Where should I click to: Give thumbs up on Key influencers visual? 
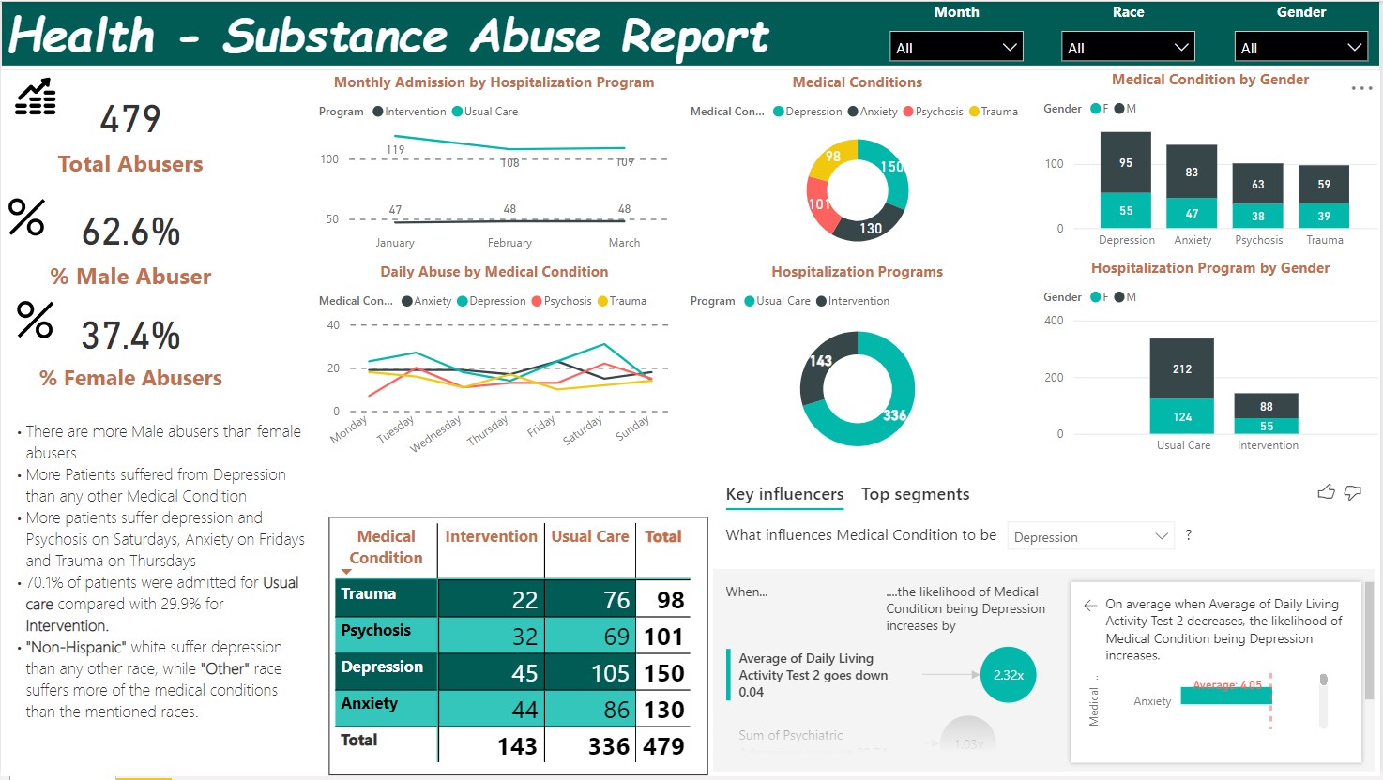click(x=1326, y=492)
